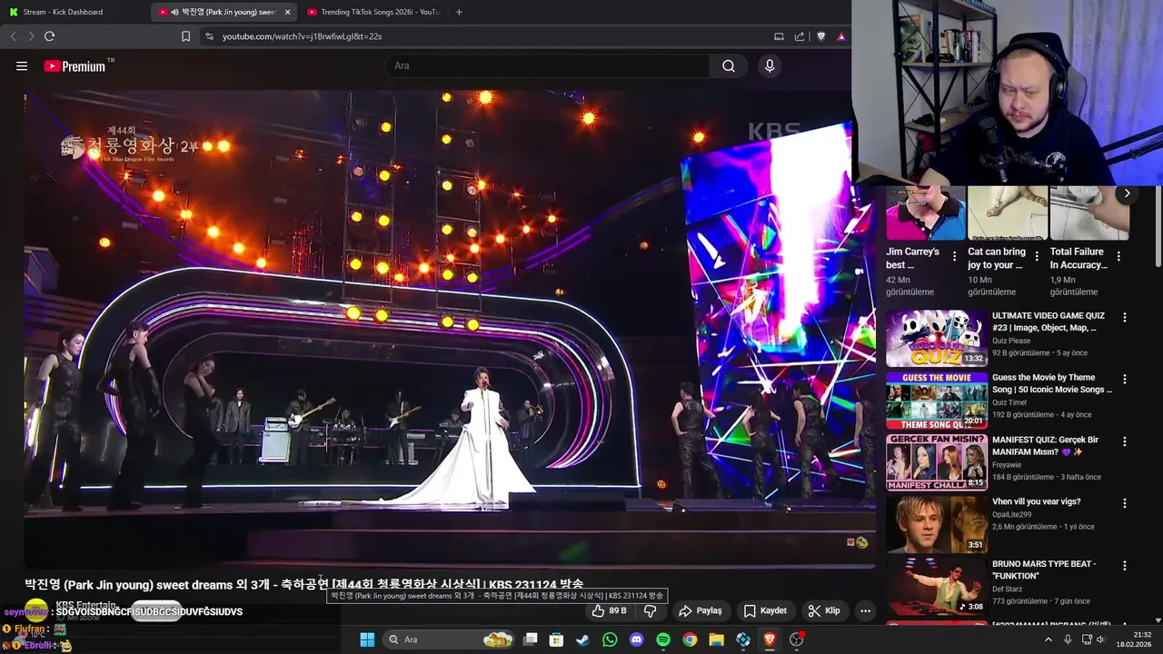Open Quiz Time! channel link
This screenshot has width=1163, height=654.
1009,402
